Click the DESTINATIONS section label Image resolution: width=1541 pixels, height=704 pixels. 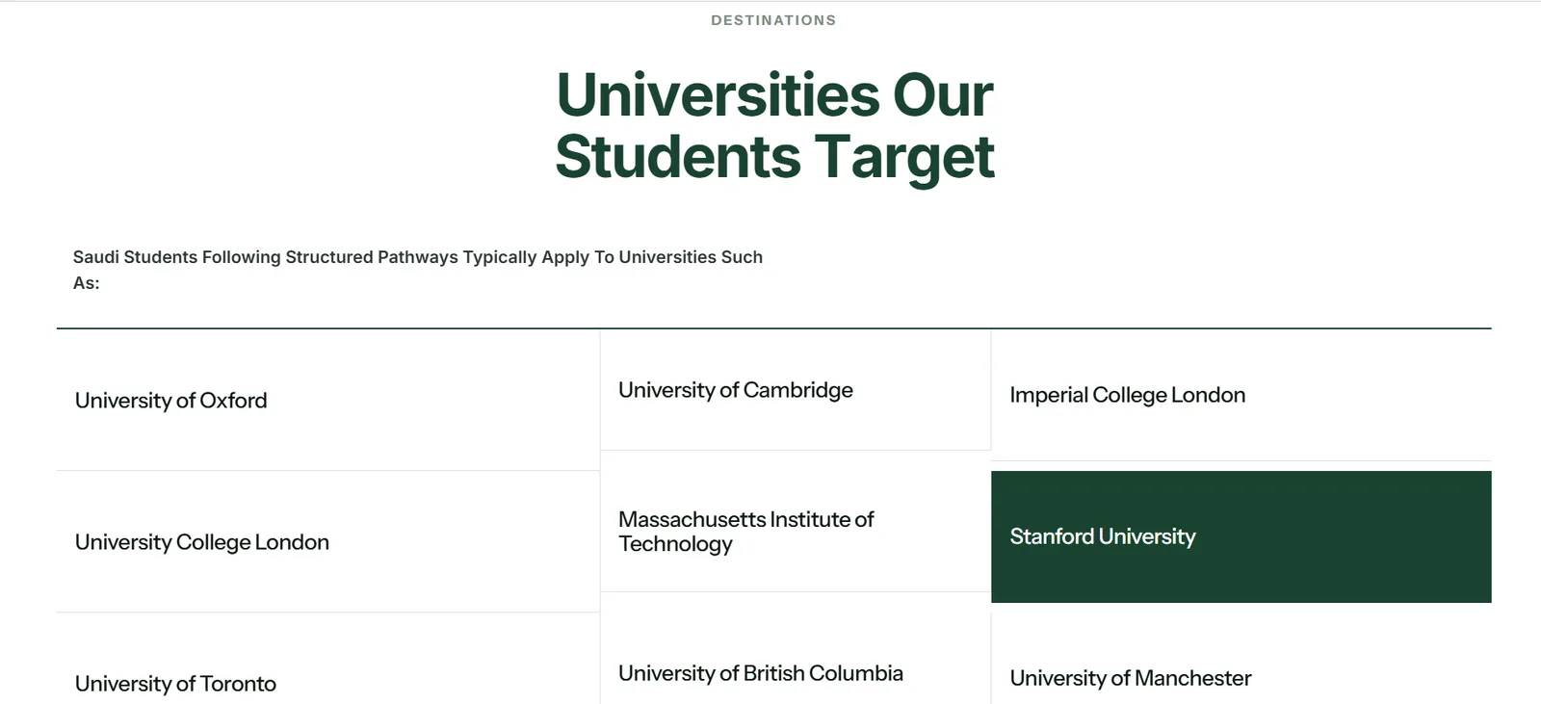click(773, 20)
